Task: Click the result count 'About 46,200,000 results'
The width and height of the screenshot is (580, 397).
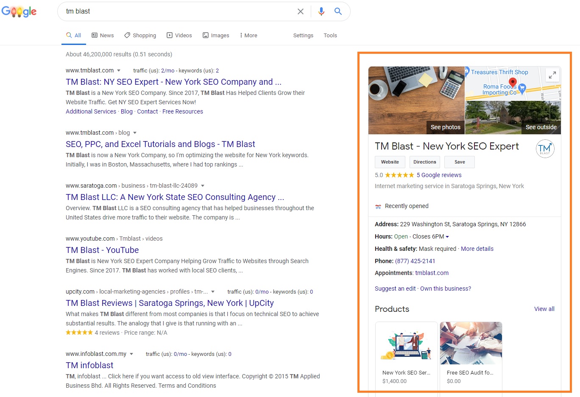Action: (x=98, y=54)
